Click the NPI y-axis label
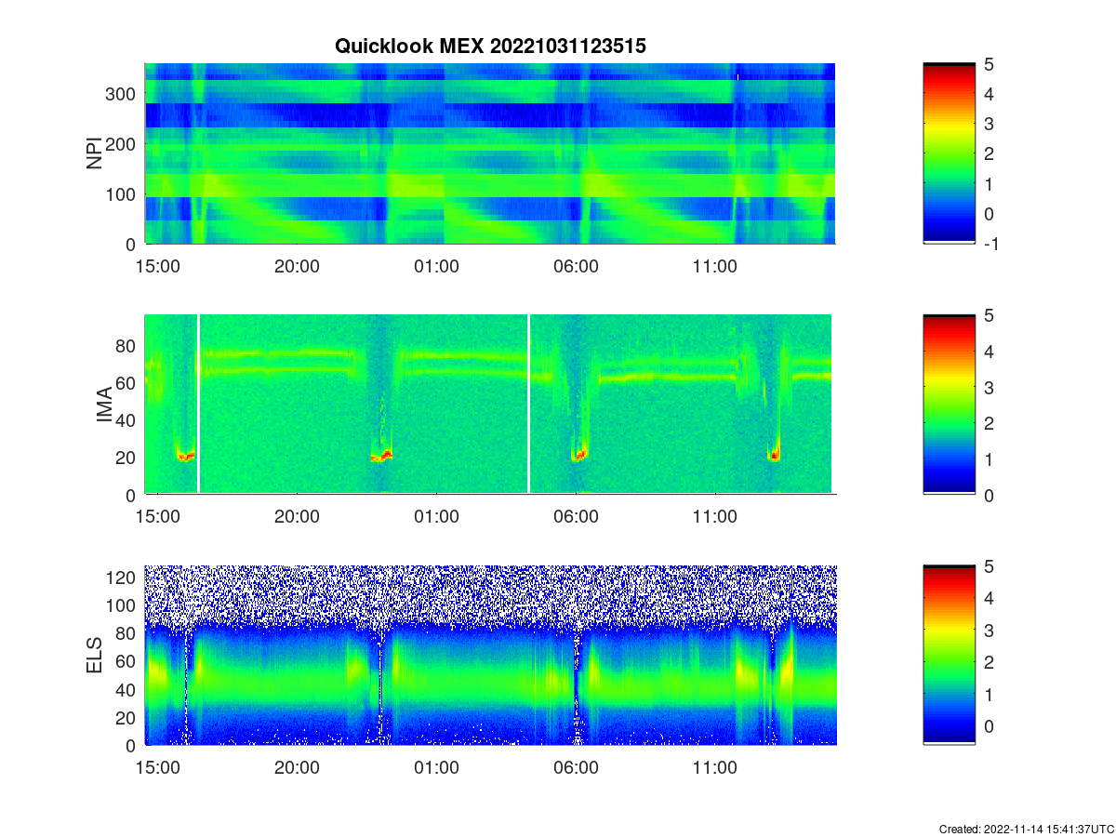 tap(94, 153)
